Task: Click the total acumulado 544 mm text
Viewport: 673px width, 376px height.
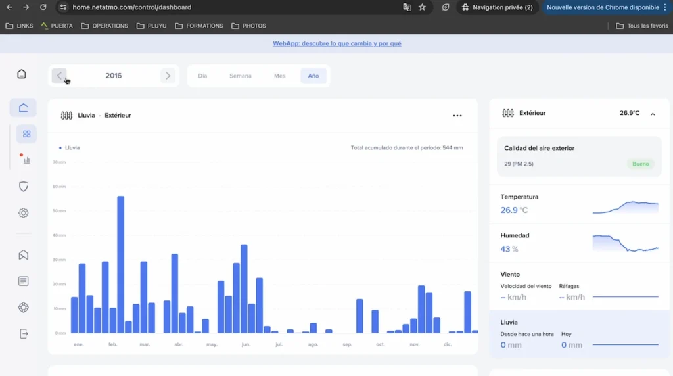Action: [406, 148]
